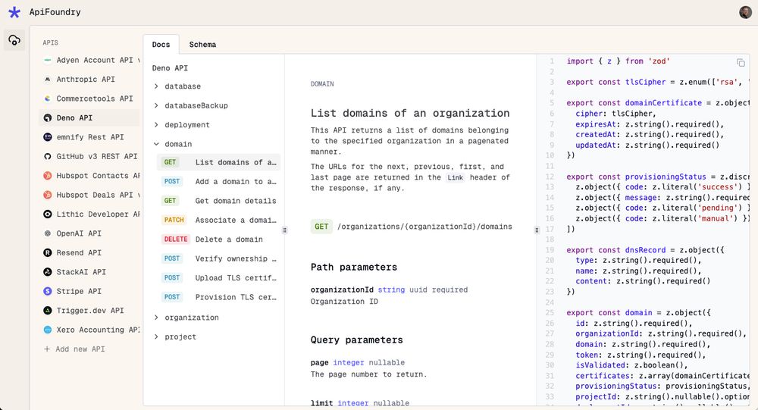Select POST Upload TLS certificate endpoint
Viewport: 758px width, 410px height.
[x=218, y=278]
